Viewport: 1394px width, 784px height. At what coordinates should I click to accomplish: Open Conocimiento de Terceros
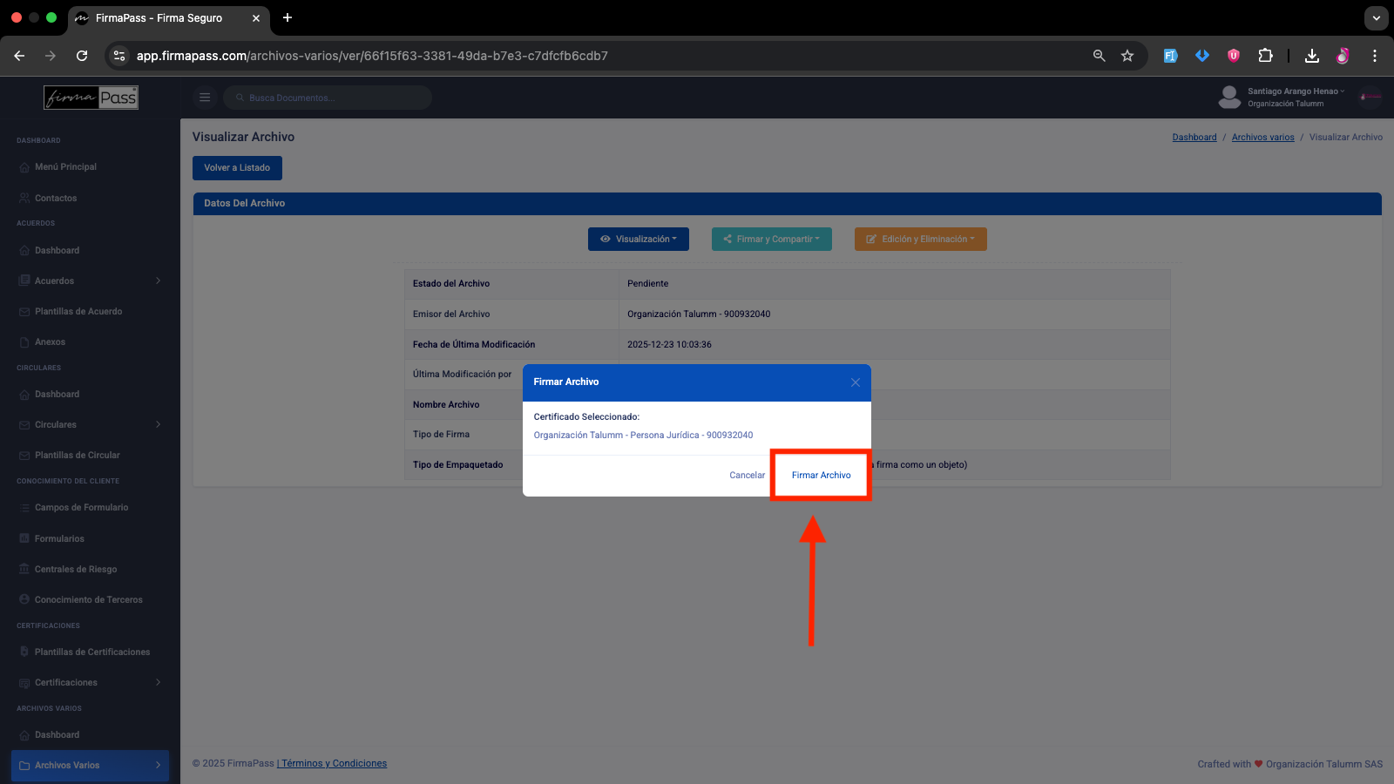[88, 599]
